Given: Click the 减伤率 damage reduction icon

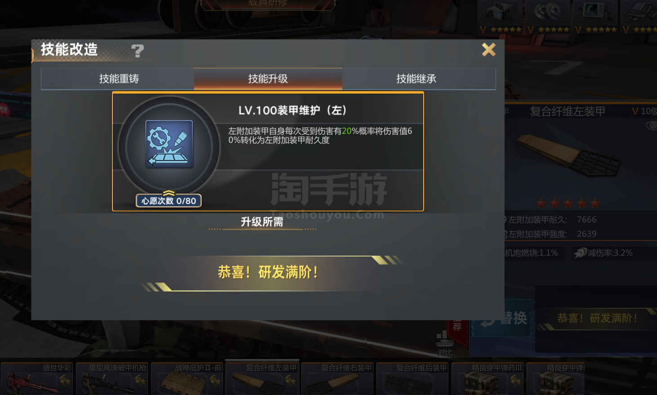Looking at the screenshot, I should tap(580, 253).
